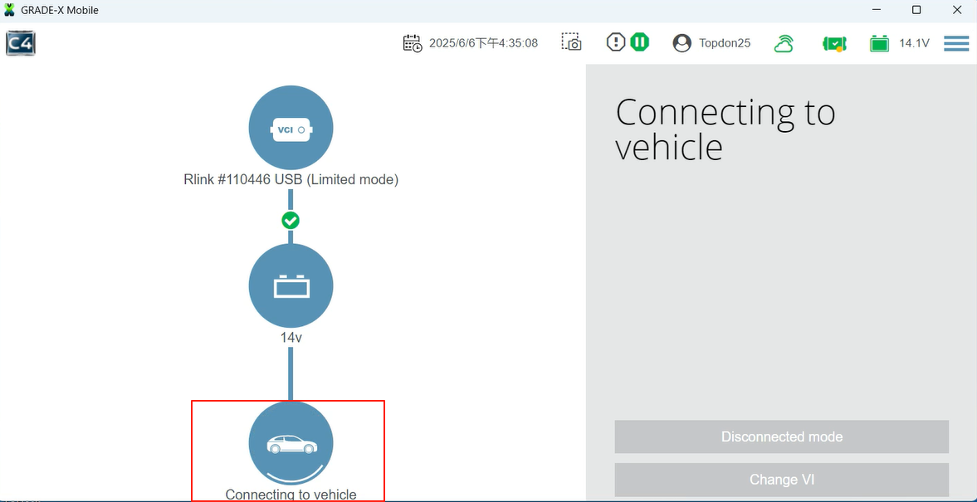This screenshot has width=977, height=502.
Task: Take a screenshot with the camera icon
Action: tap(571, 43)
